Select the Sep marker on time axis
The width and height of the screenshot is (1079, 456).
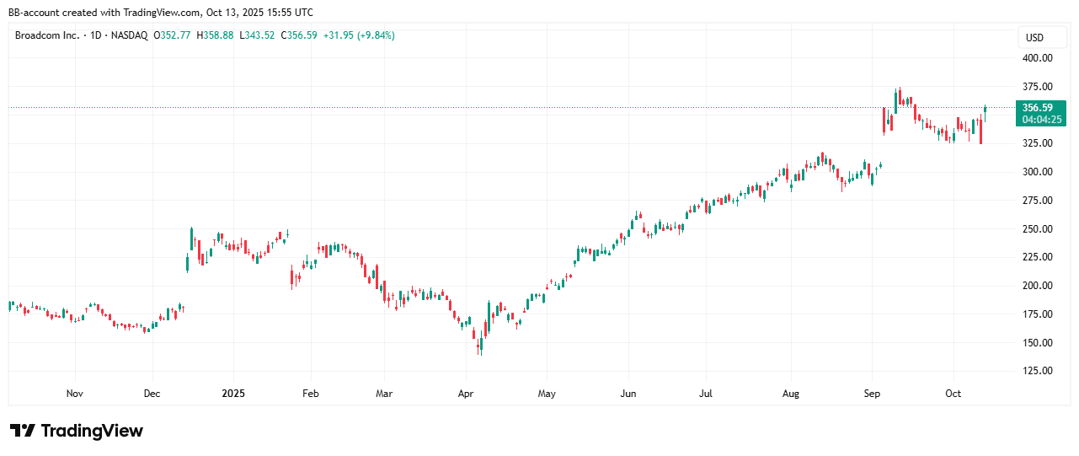872,394
